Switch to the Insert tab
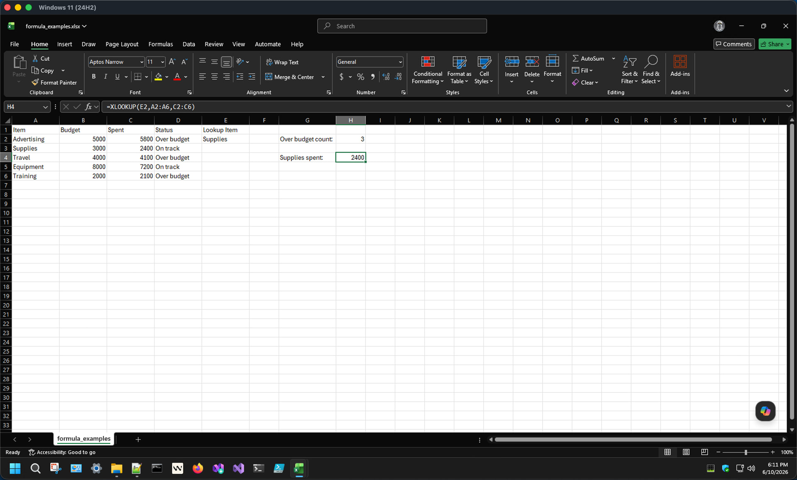Screen dimensions: 797x480 [x=64, y=44]
